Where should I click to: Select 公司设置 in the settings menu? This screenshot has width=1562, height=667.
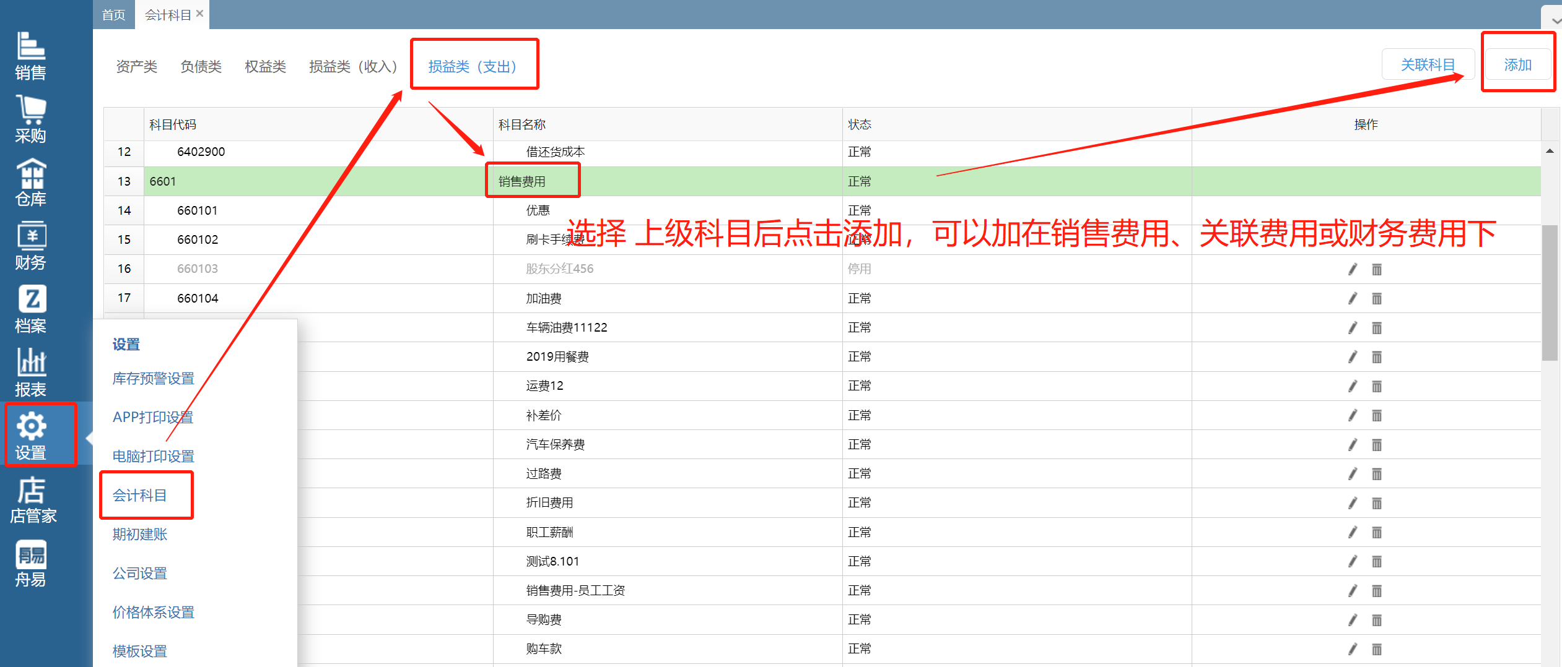tap(140, 573)
